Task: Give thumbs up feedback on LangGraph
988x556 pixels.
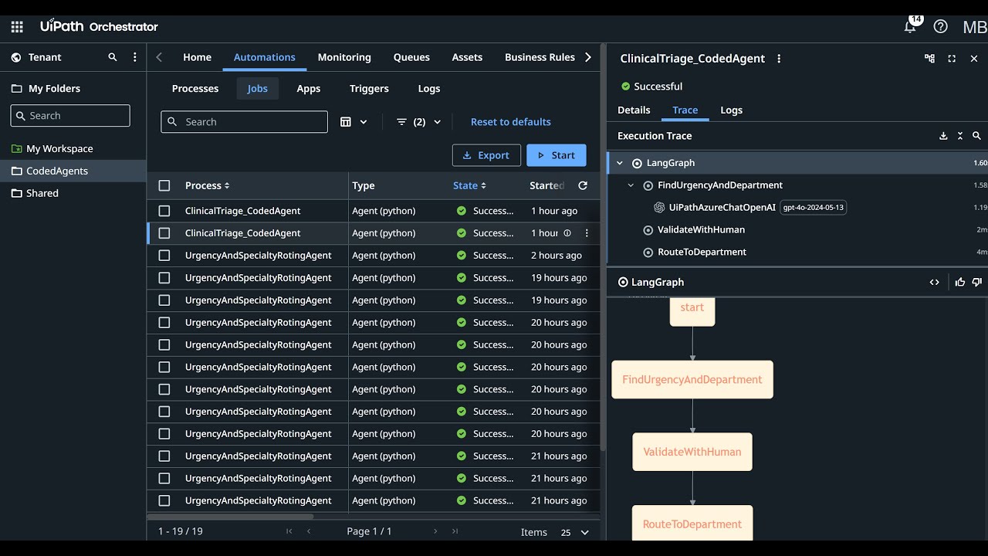Action: (x=960, y=283)
